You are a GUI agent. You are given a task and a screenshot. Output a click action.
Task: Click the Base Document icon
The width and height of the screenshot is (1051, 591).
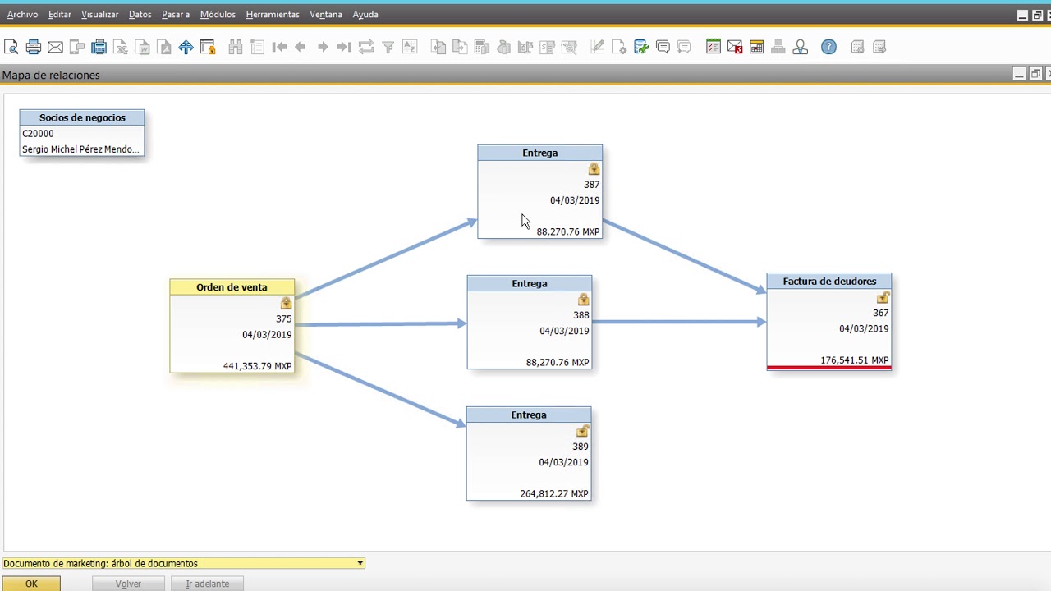click(x=438, y=47)
